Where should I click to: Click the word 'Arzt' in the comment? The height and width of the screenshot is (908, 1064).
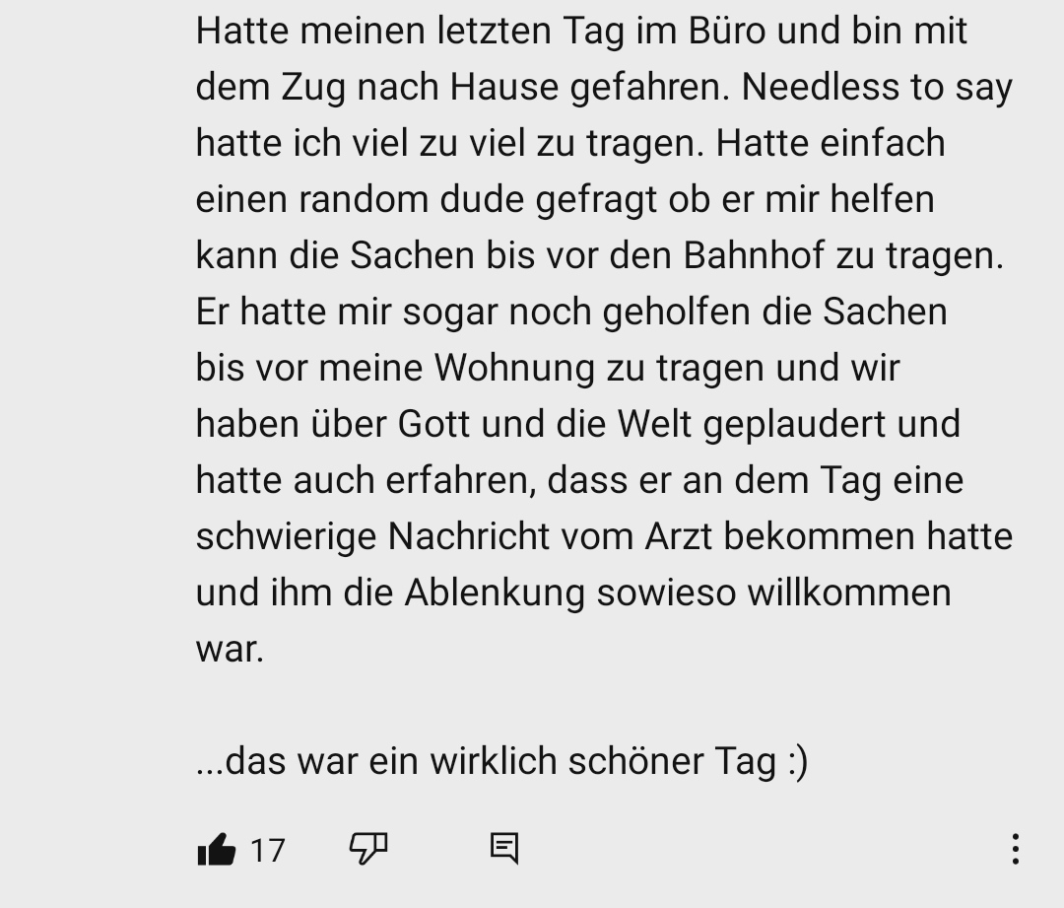[679, 536]
